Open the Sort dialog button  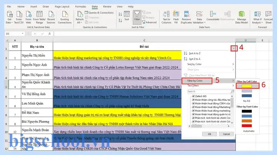[127, 16]
